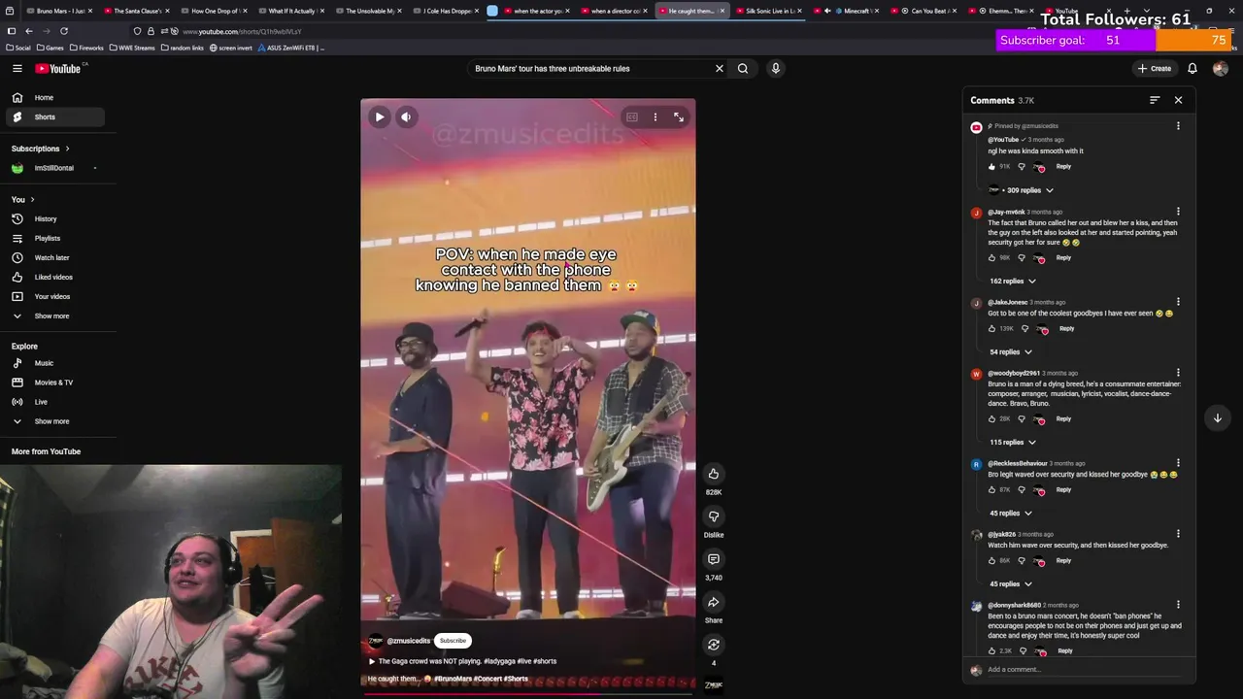Reply to @Jay-mv6nk's comment
This screenshot has height=699, width=1243.
click(1063, 257)
